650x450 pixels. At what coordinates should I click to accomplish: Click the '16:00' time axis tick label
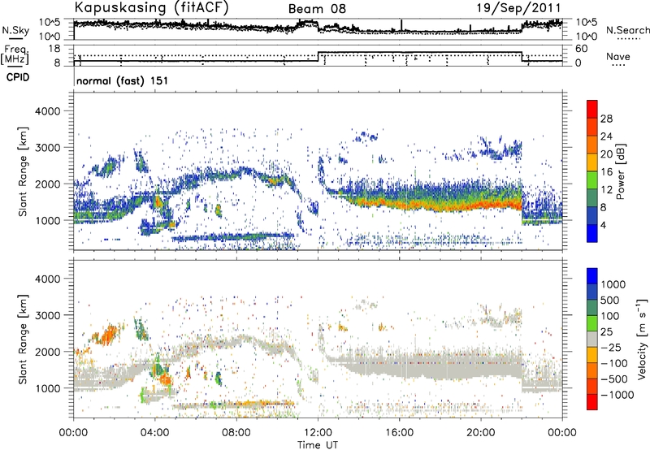pyautogui.click(x=399, y=433)
